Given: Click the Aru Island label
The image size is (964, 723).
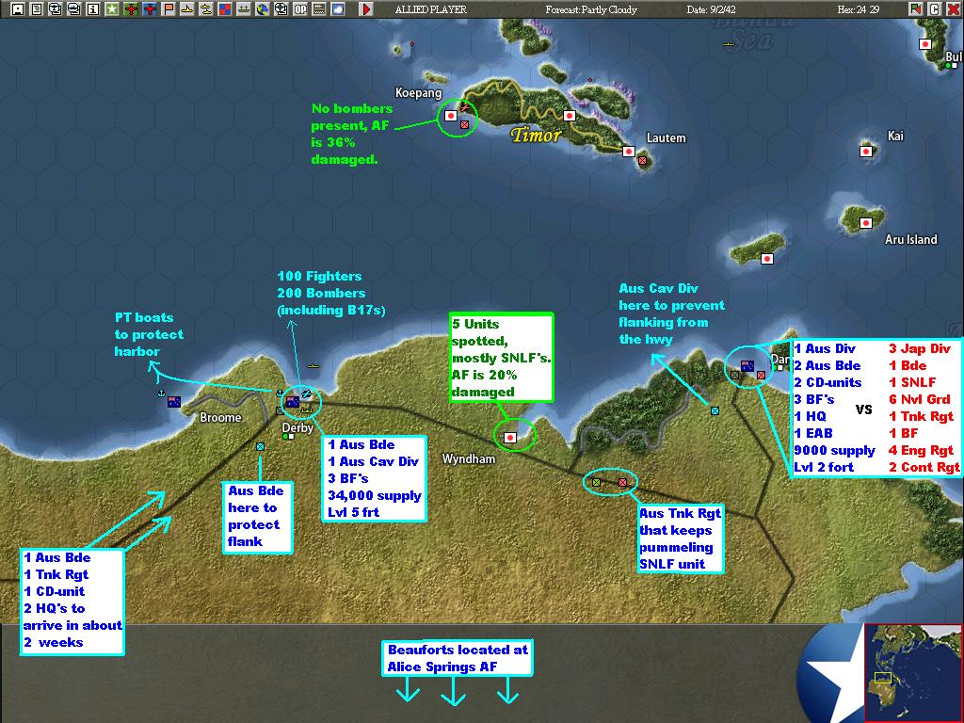Looking at the screenshot, I should click(x=911, y=240).
